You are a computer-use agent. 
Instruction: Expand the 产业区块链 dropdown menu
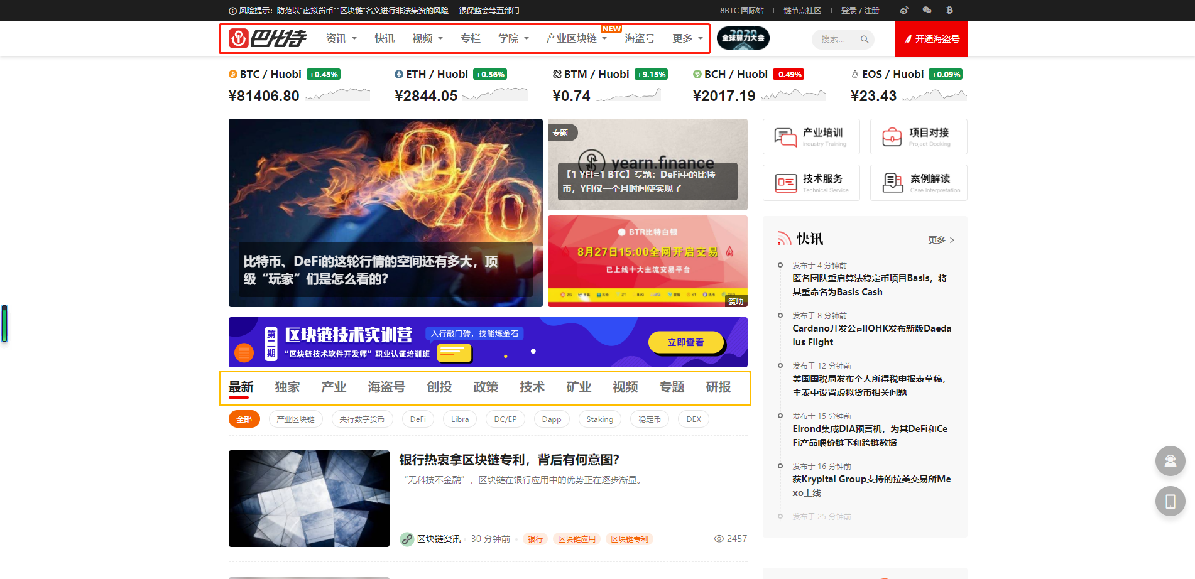[x=577, y=38]
